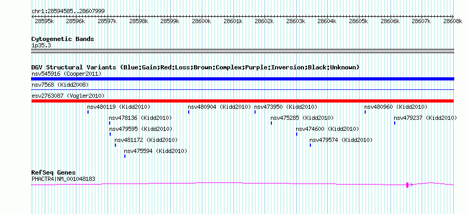Open variant nsv473950 (Kidd2010)

pyautogui.click(x=286, y=107)
